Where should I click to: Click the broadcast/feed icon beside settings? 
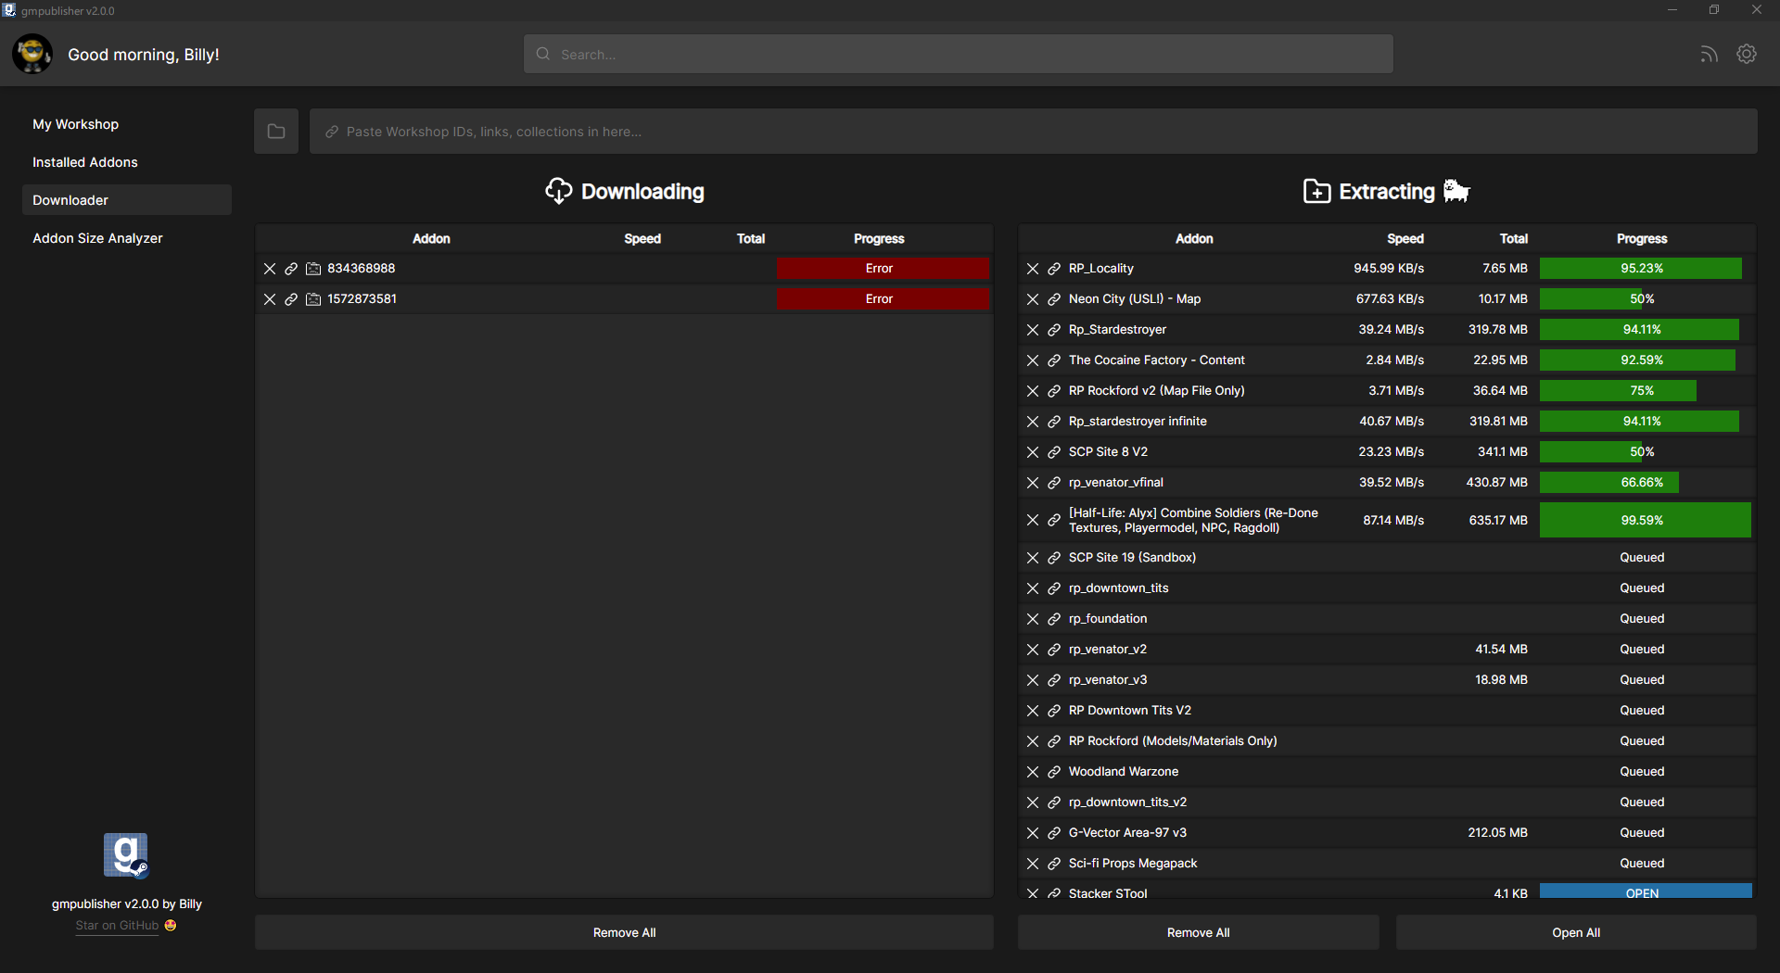point(1709,54)
